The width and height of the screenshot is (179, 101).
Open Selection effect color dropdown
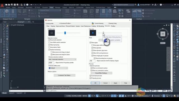58,68
